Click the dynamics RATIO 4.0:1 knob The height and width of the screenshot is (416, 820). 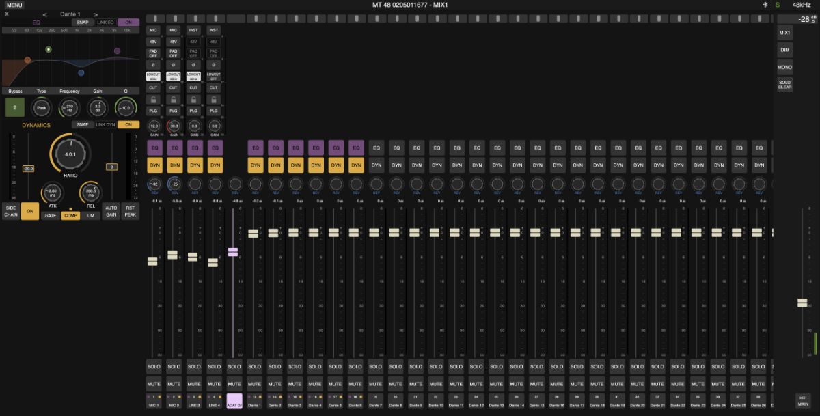pyautogui.click(x=70, y=154)
